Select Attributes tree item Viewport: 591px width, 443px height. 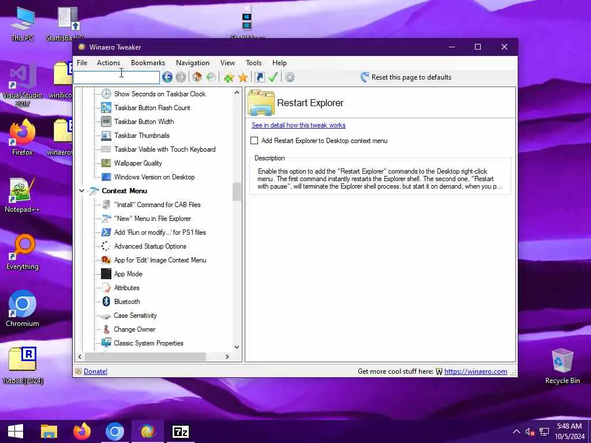coord(126,288)
